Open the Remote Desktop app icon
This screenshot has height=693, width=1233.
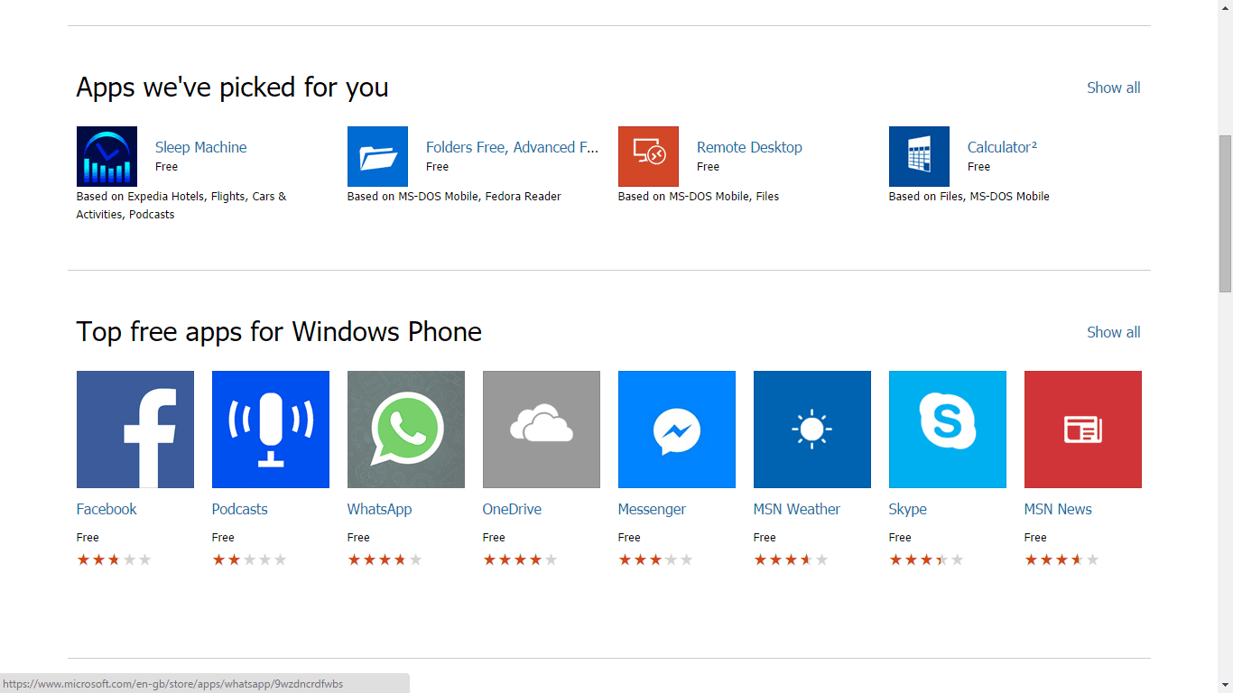coord(648,156)
